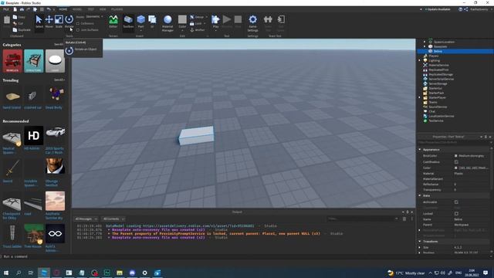Open the Play mode dropdown arrow
494x278 pixels.
click(215, 31)
